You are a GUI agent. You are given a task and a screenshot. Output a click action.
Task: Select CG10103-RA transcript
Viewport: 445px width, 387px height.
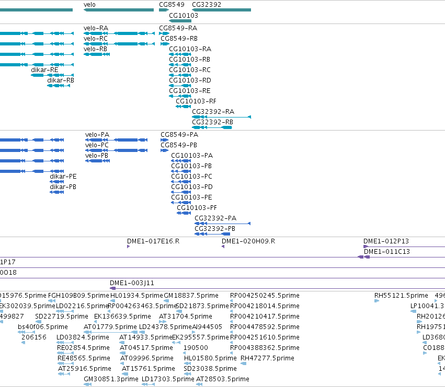(190, 49)
